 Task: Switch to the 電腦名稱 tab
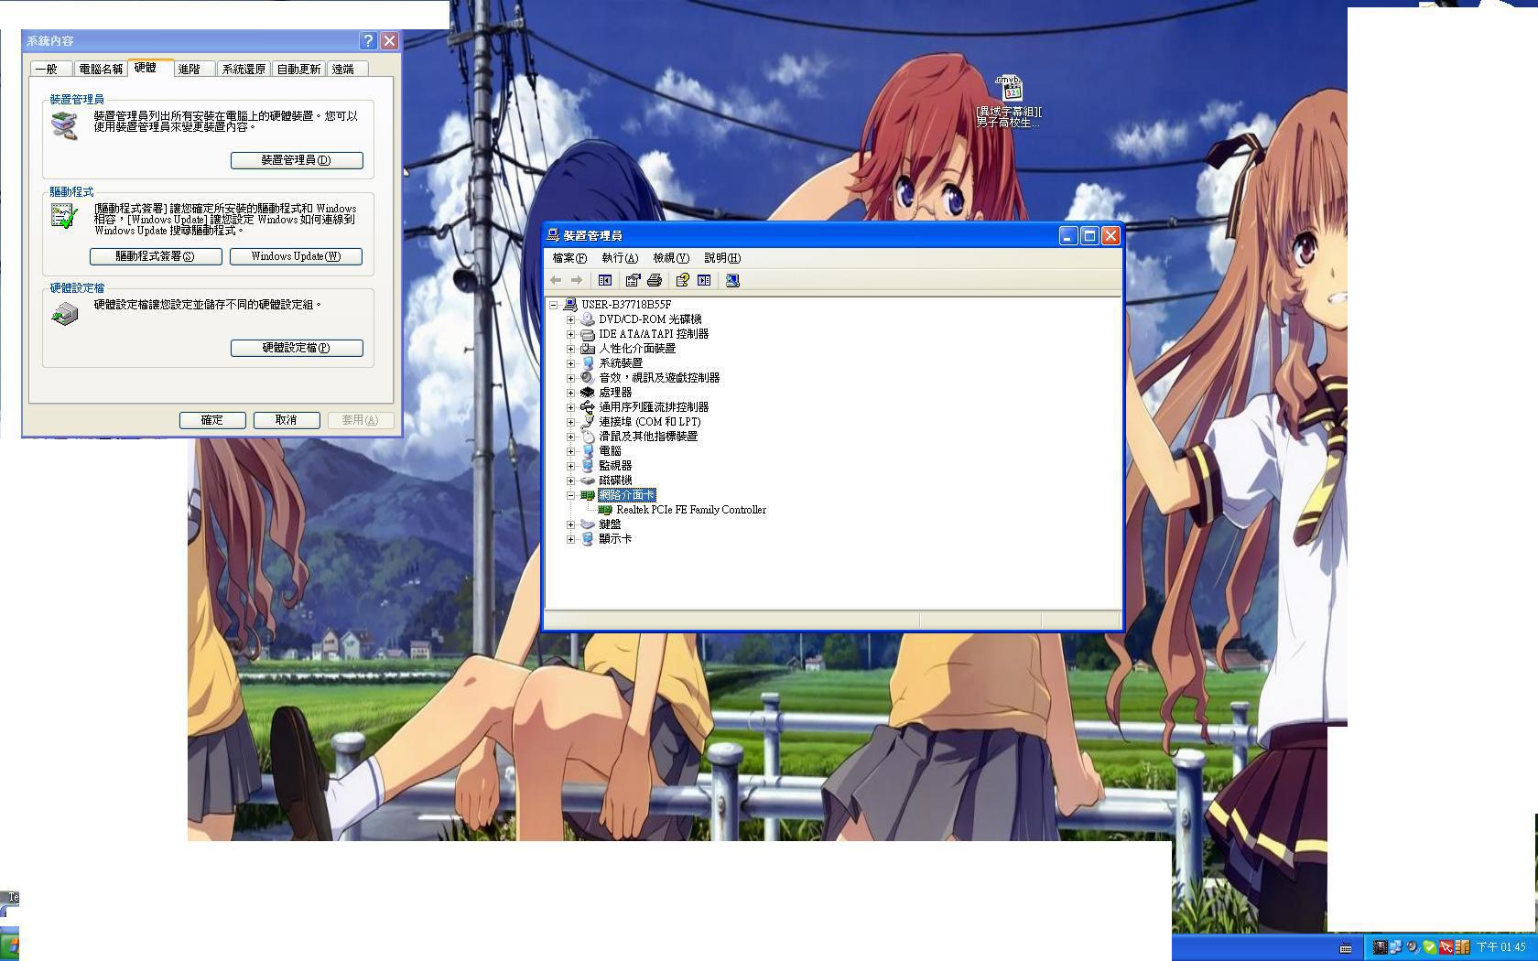tap(101, 69)
